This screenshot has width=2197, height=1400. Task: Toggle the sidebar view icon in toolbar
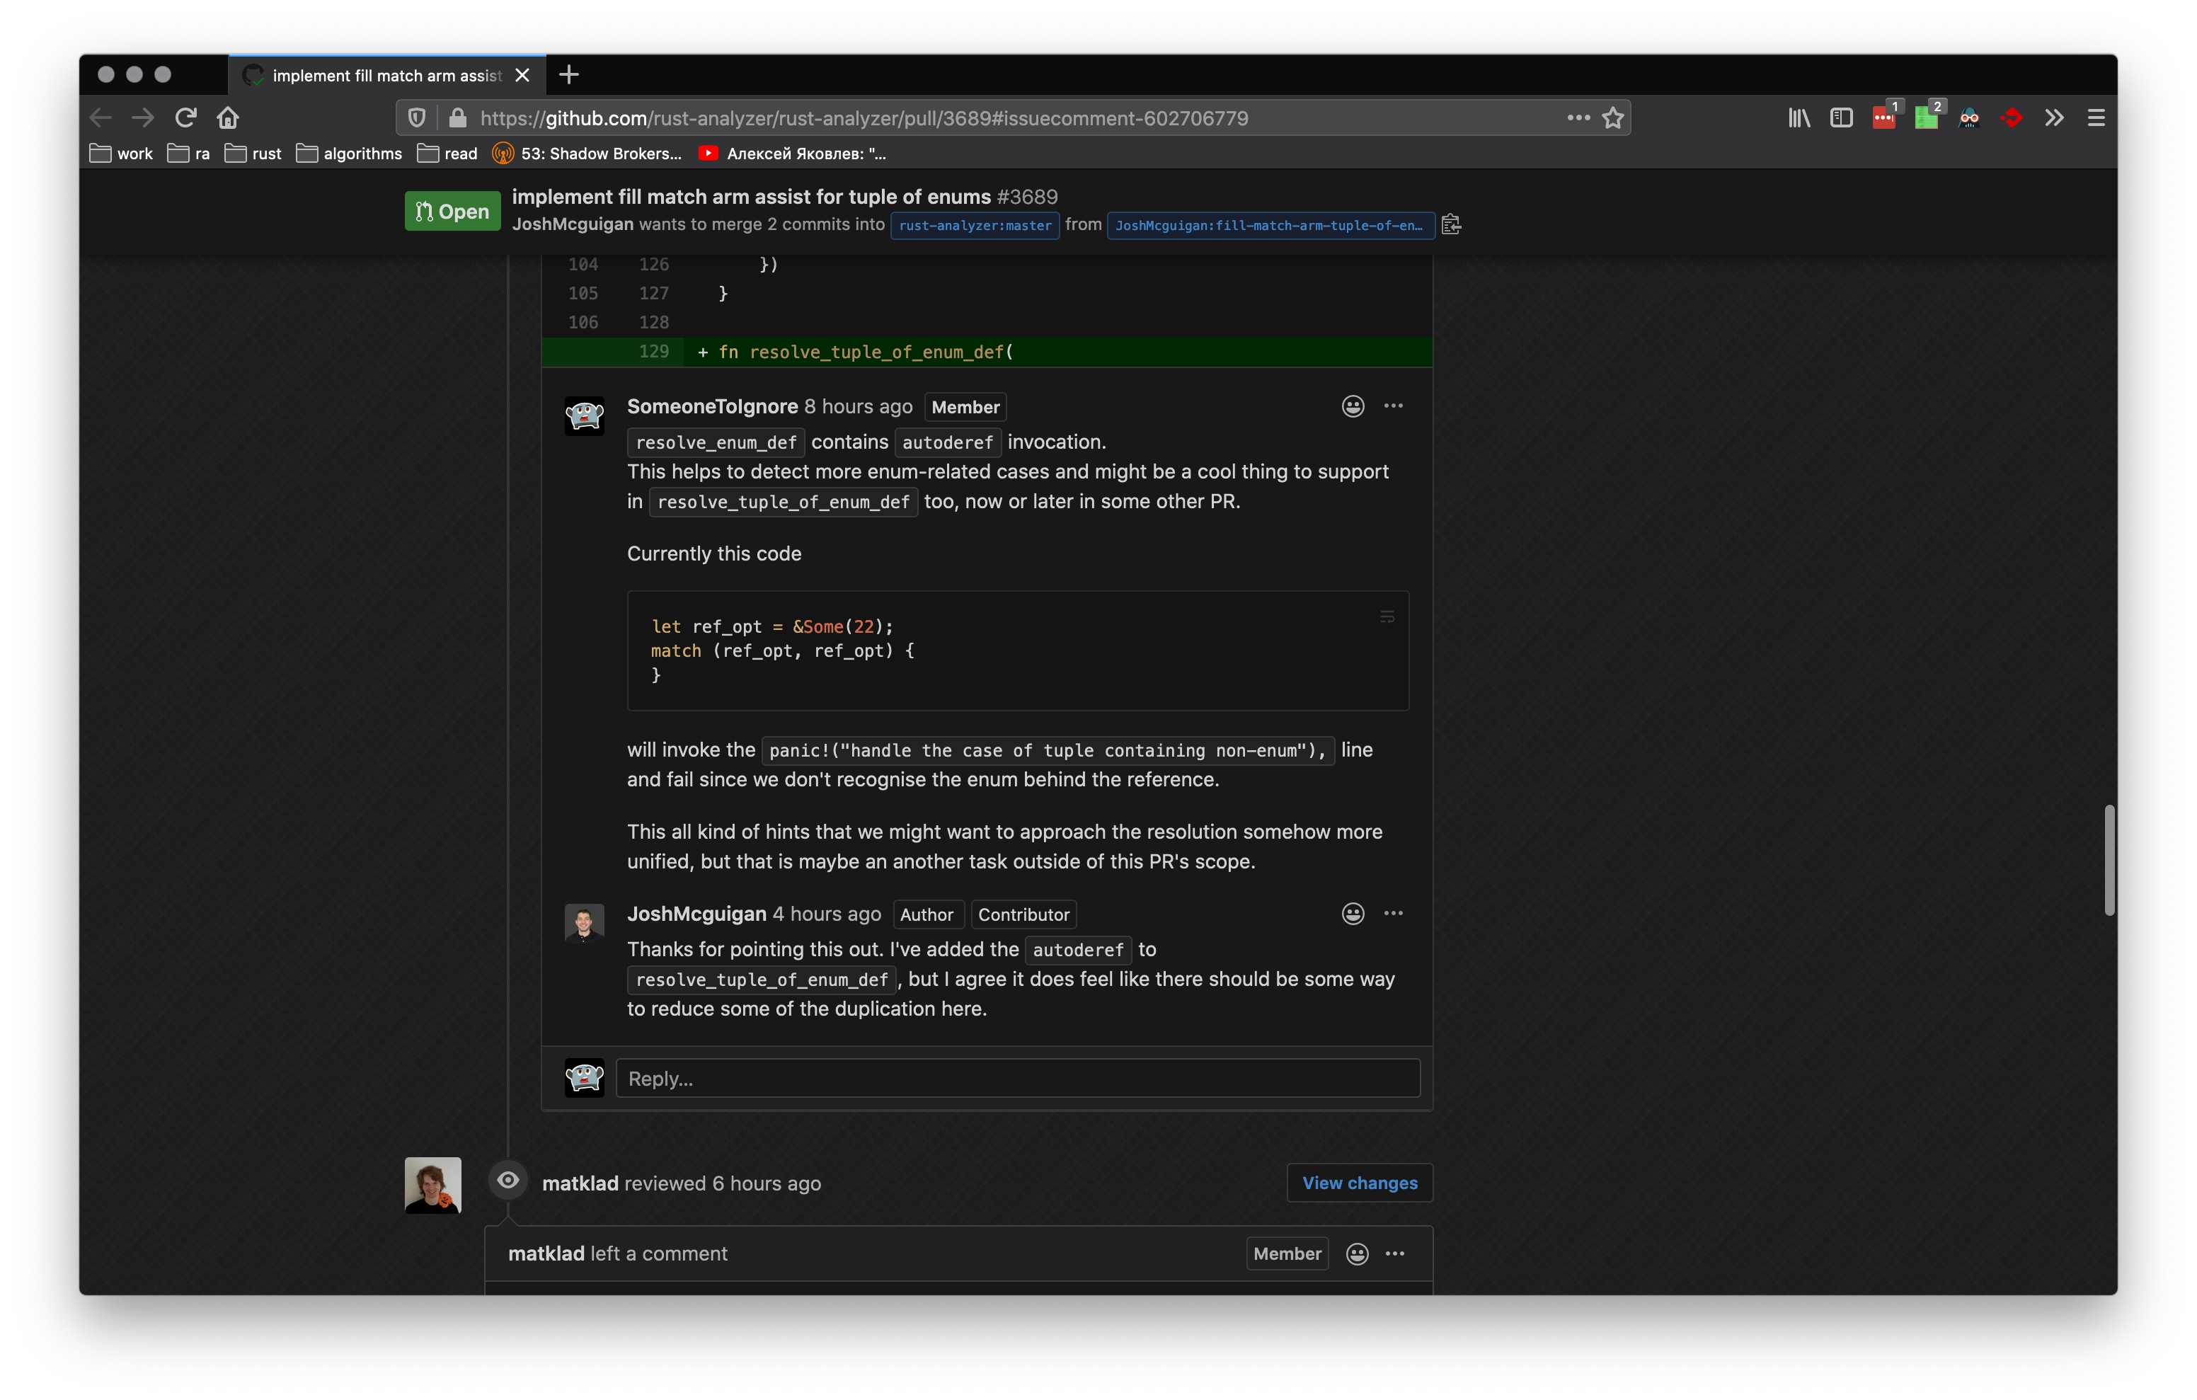coord(1841,117)
